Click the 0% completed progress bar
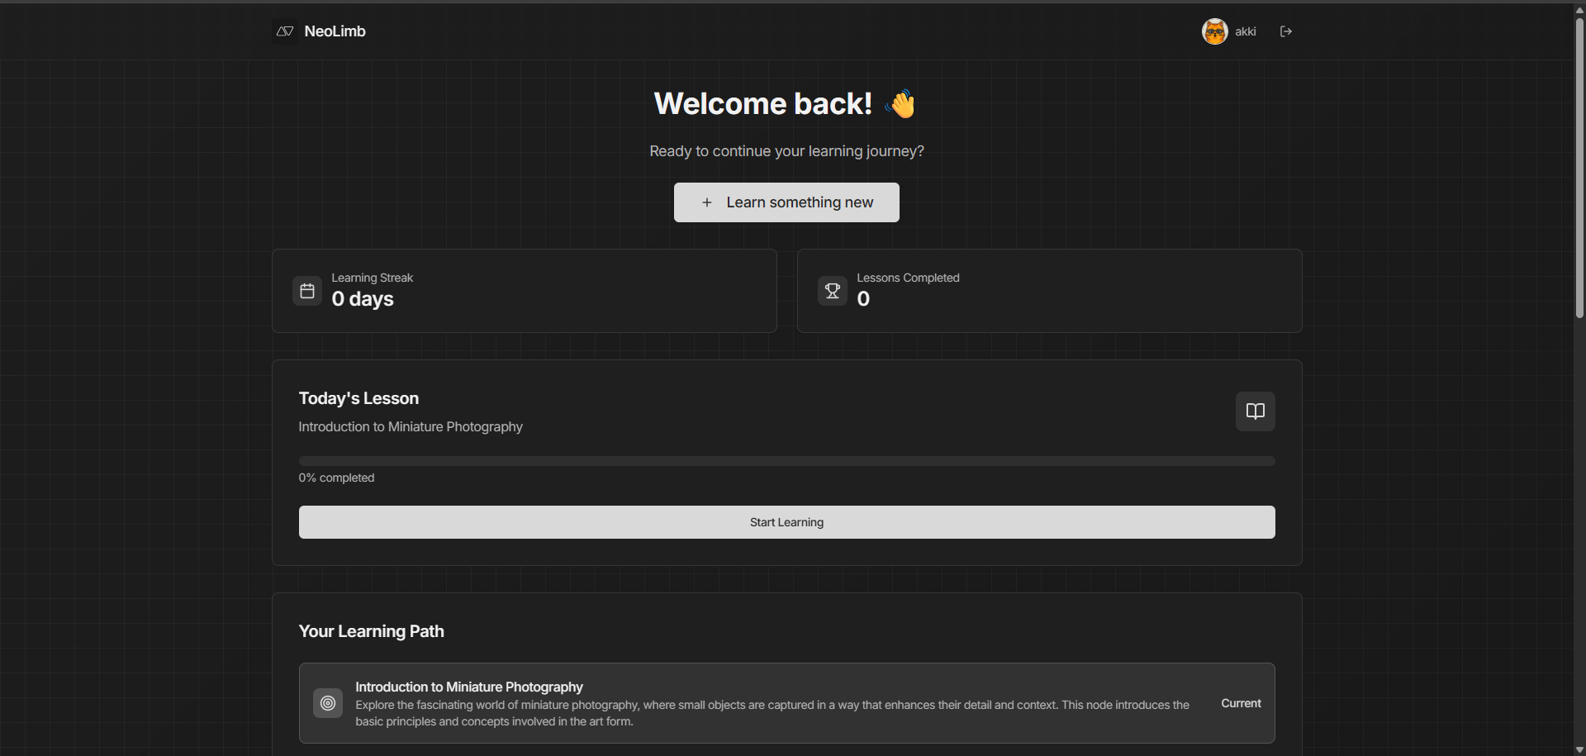 (786, 460)
